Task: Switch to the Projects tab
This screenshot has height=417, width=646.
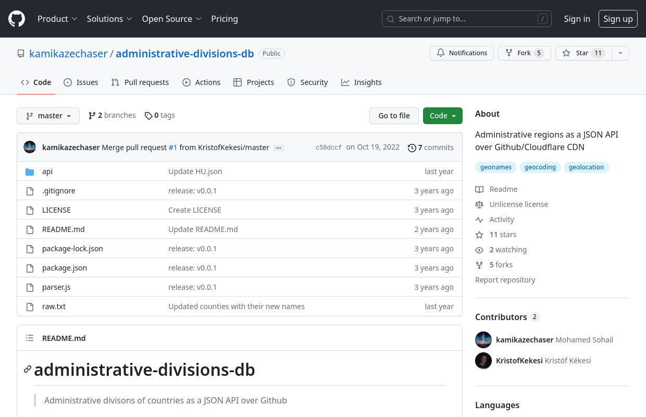Action: click(254, 82)
